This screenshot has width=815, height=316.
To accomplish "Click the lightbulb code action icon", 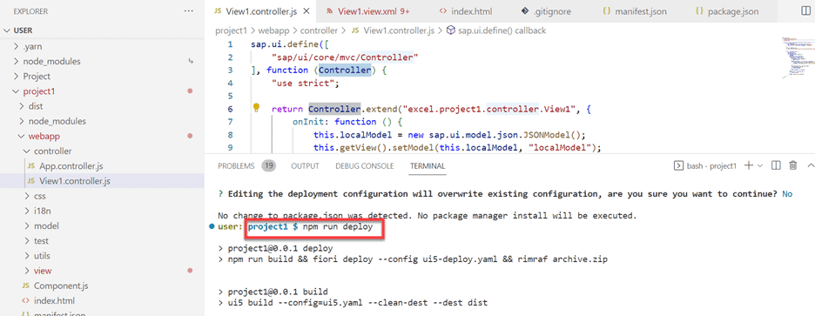I will point(256,108).
